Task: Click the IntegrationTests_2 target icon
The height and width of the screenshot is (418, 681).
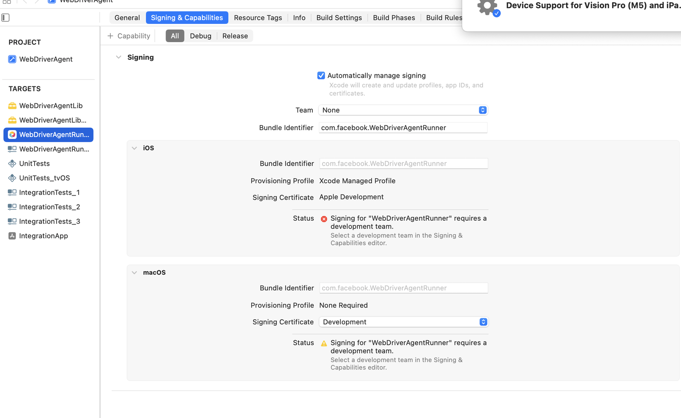Action: [x=12, y=207]
